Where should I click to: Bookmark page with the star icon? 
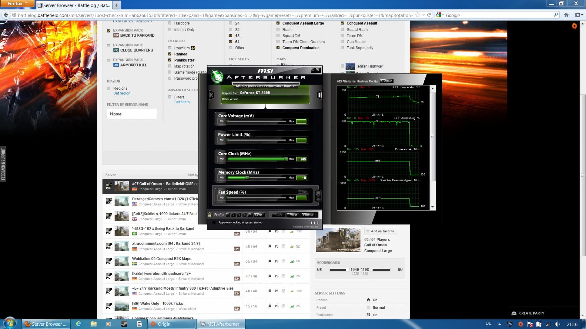tap(417, 15)
